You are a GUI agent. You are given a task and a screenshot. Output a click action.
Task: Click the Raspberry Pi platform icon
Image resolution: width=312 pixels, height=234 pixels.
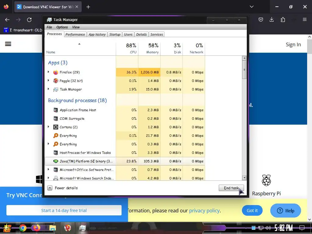266,180
